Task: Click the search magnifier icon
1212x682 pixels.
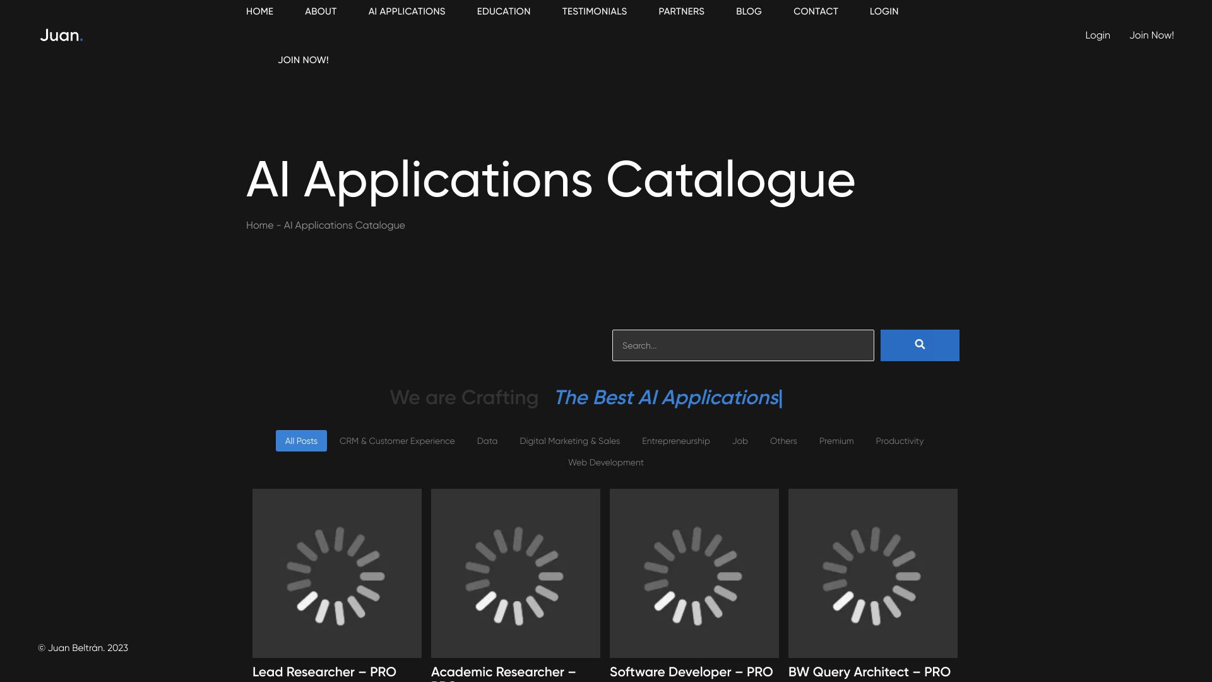Action: click(x=919, y=345)
